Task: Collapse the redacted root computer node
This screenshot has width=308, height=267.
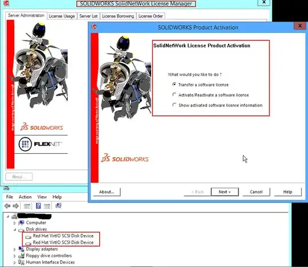Action: (8, 216)
